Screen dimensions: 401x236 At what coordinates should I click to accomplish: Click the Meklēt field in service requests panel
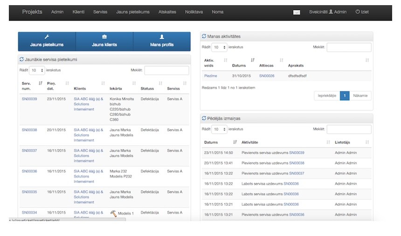pos(167,70)
